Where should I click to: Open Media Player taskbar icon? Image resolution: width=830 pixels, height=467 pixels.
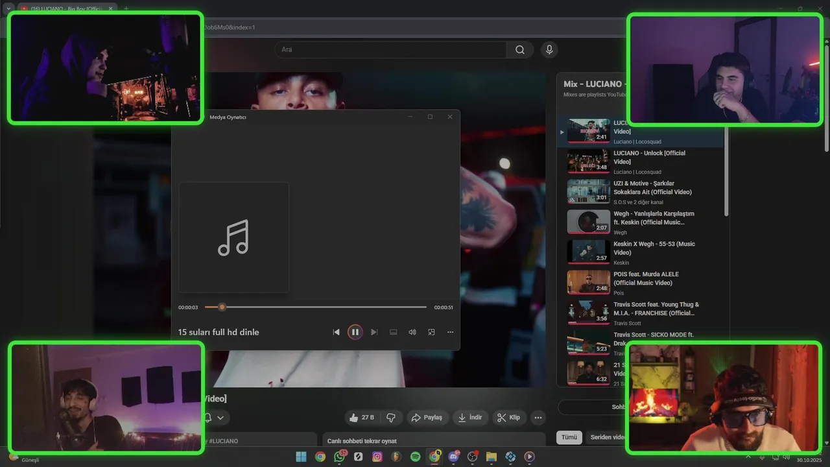click(530, 457)
